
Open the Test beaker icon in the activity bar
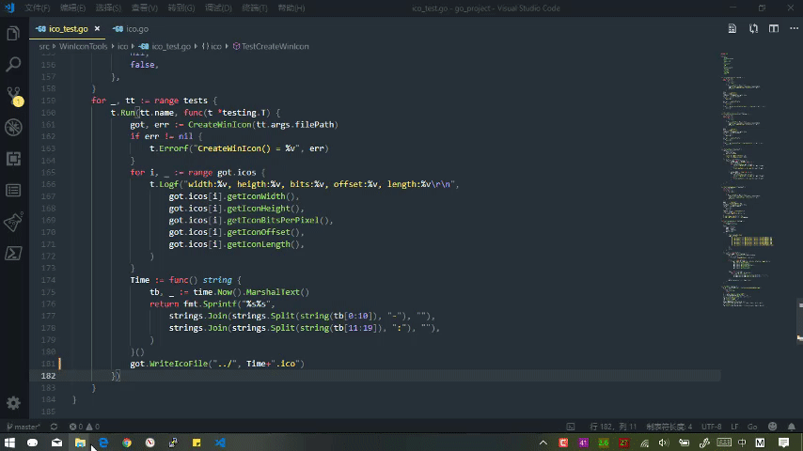13,222
